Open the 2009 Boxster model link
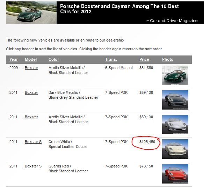Viewport: 210px width, 187px height. coord(31,68)
